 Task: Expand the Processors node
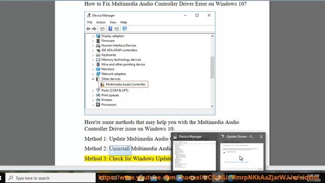[93, 105]
